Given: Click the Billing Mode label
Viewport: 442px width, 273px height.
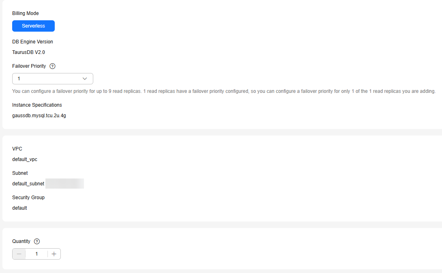Looking at the screenshot, I should [x=26, y=13].
